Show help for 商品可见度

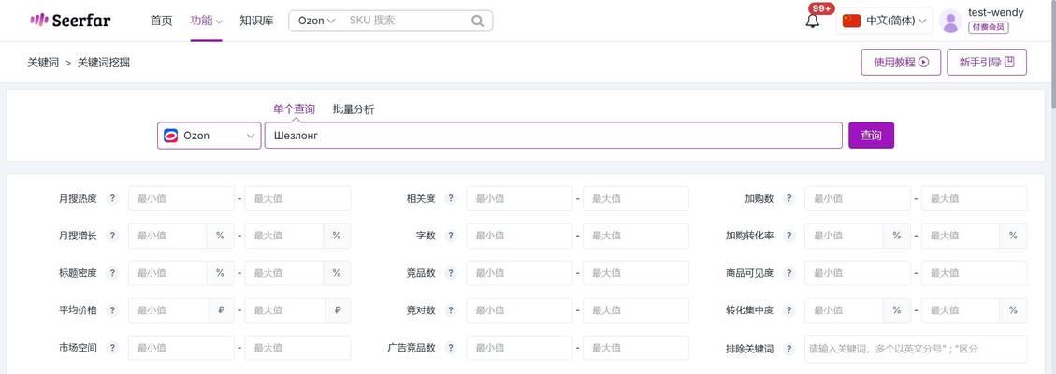[x=789, y=273]
